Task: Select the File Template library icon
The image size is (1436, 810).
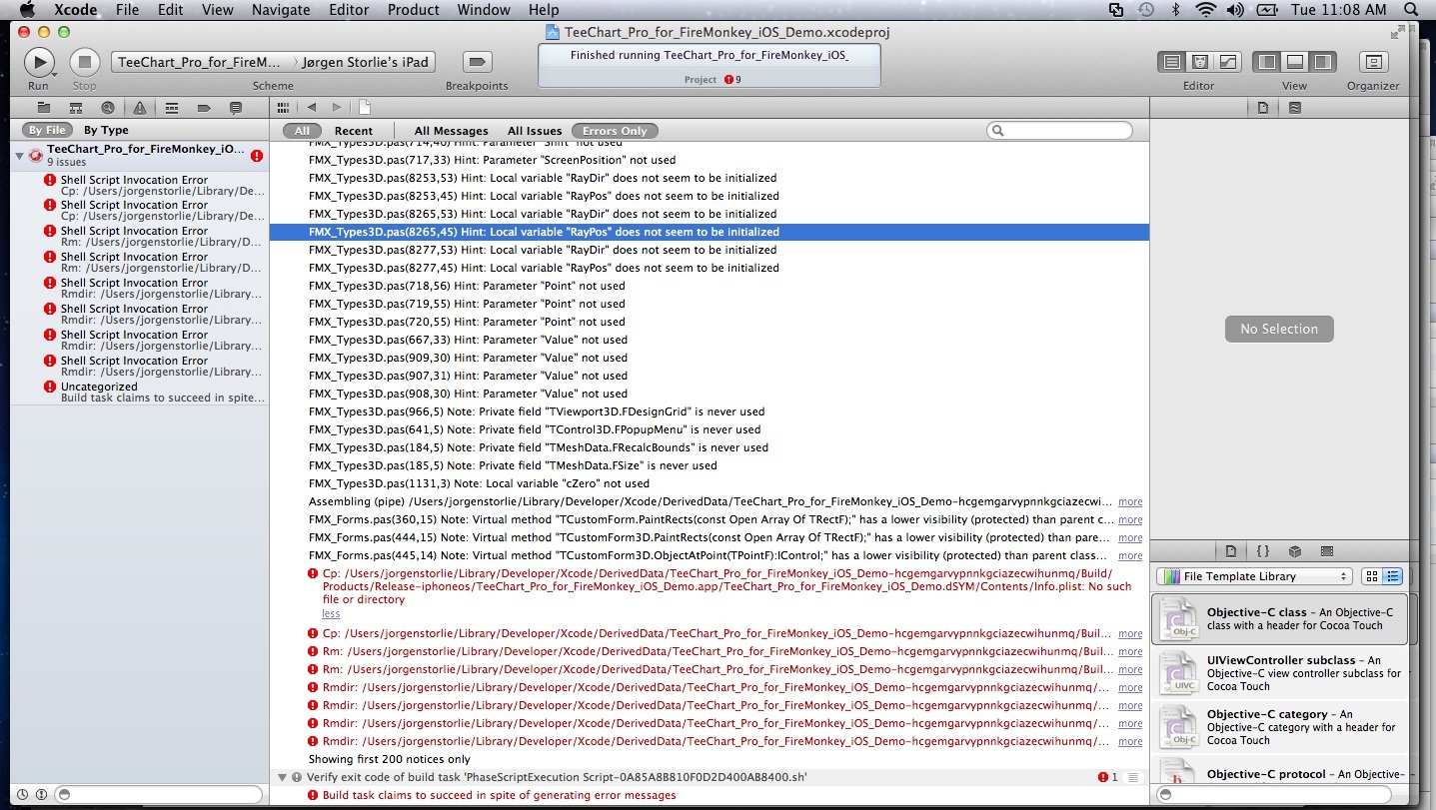Action: point(1231,550)
